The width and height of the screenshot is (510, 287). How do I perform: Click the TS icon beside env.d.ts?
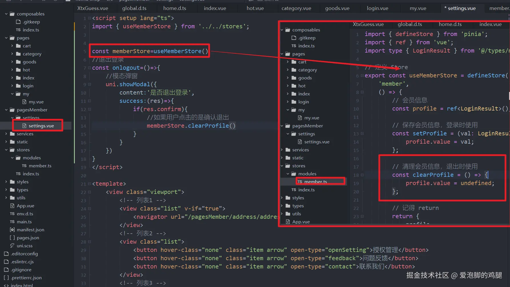(12, 214)
